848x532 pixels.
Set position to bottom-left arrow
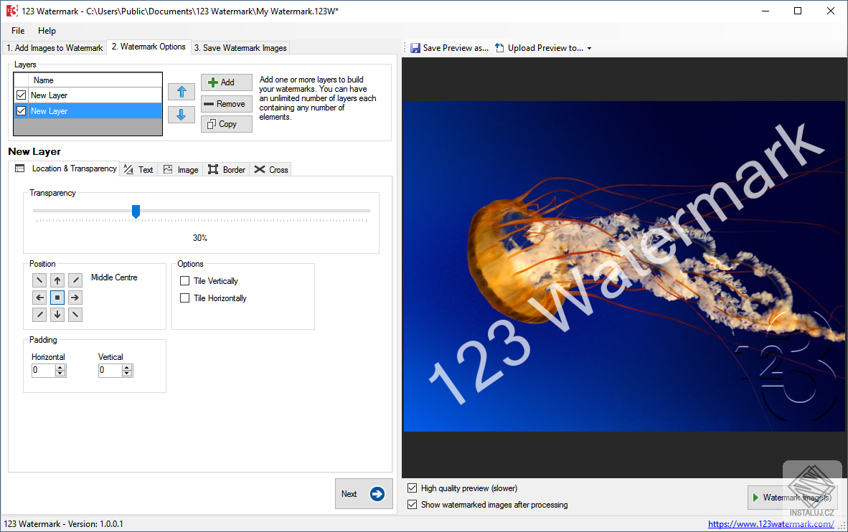point(39,315)
